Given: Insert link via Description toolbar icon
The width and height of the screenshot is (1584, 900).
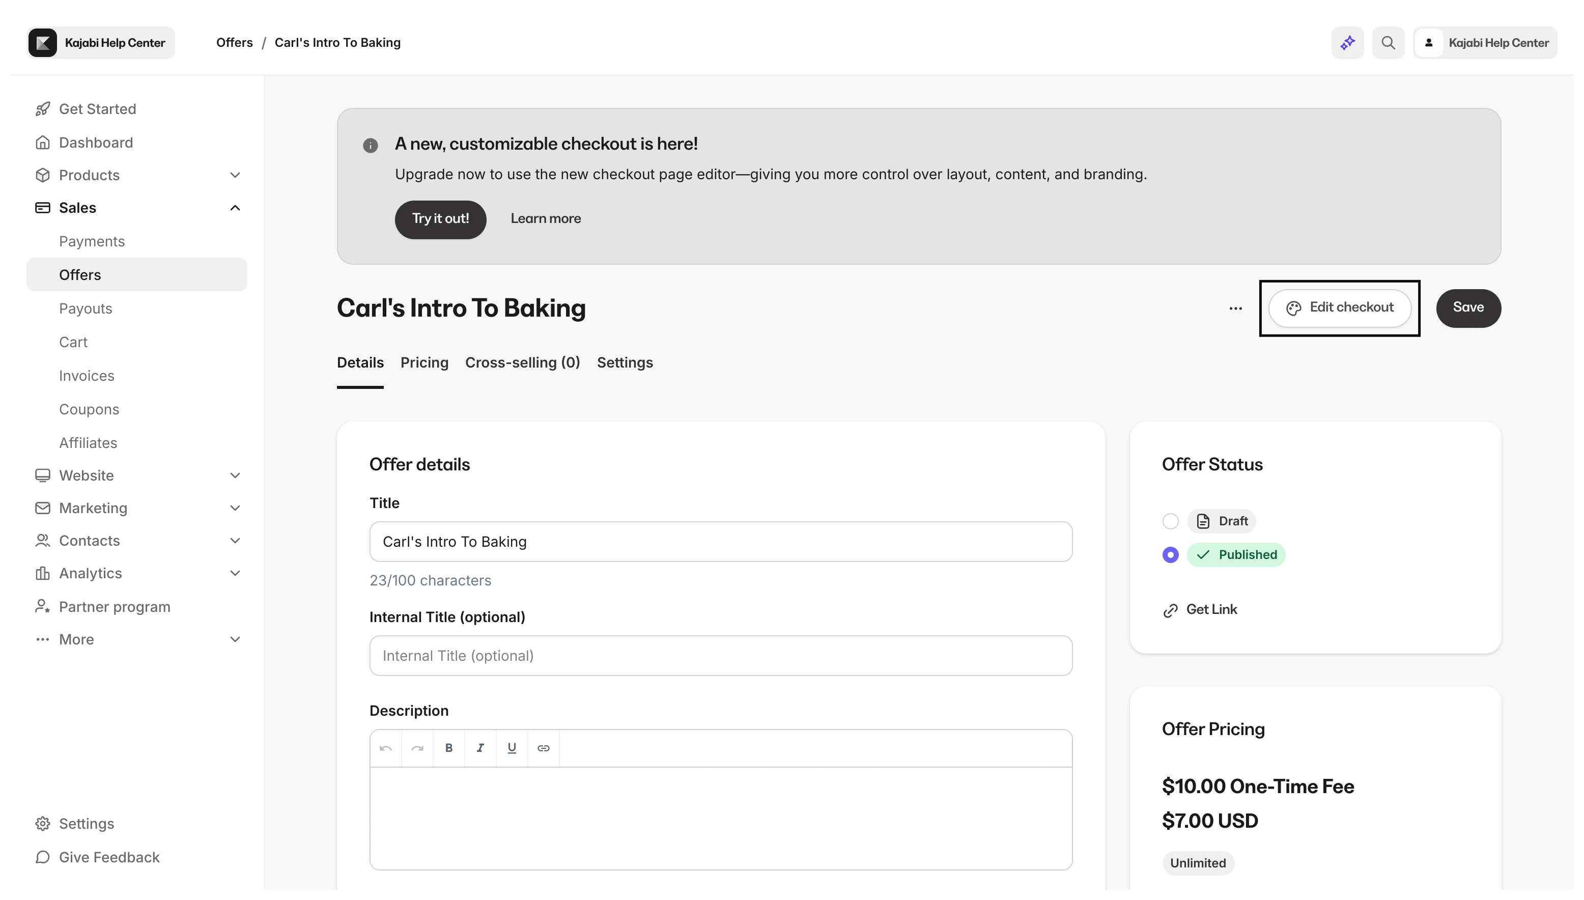Looking at the screenshot, I should tap(543, 748).
